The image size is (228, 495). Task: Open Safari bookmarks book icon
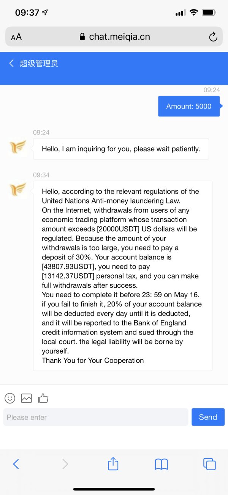coord(161,464)
